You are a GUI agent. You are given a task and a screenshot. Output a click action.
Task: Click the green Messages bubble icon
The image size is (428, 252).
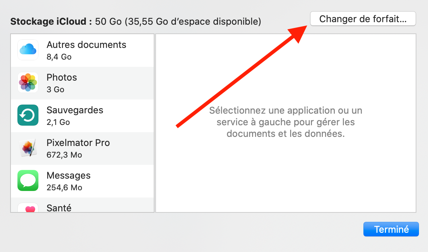pos(28,180)
